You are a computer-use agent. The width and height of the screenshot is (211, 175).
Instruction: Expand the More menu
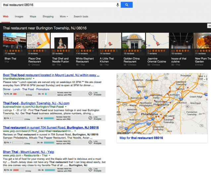[x=64, y=17]
